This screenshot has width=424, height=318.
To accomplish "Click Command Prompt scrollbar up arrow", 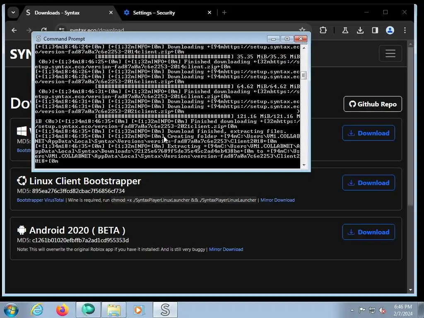I will (x=304, y=48).
